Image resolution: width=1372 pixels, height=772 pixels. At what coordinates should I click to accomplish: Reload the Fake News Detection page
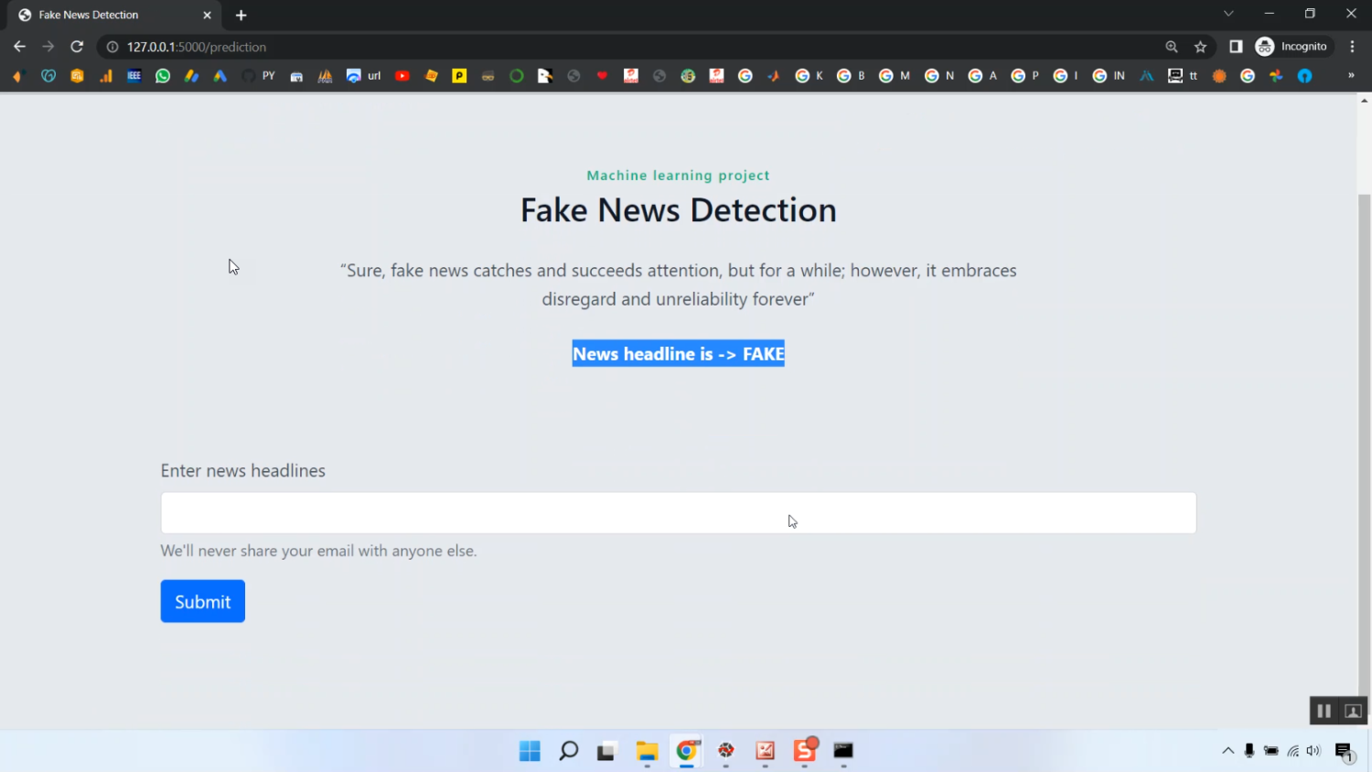(77, 47)
